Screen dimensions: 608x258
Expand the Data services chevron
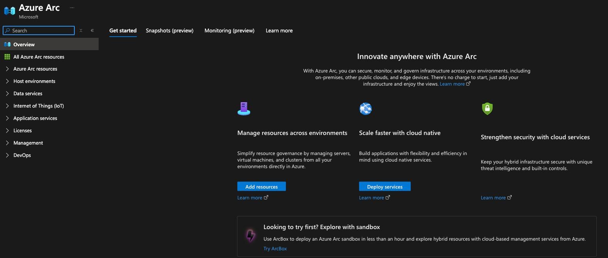(x=7, y=94)
